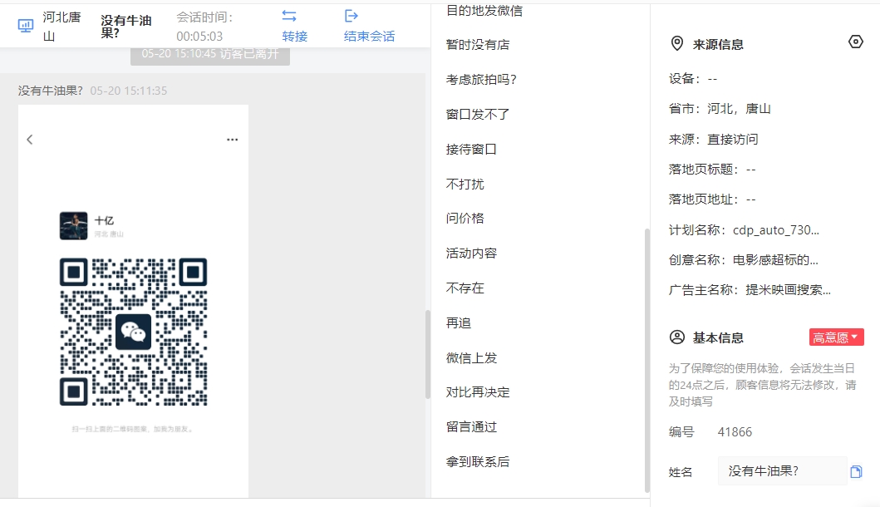Select quick reply 问价格
The height and width of the screenshot is (507, 880).
(465, 219)
